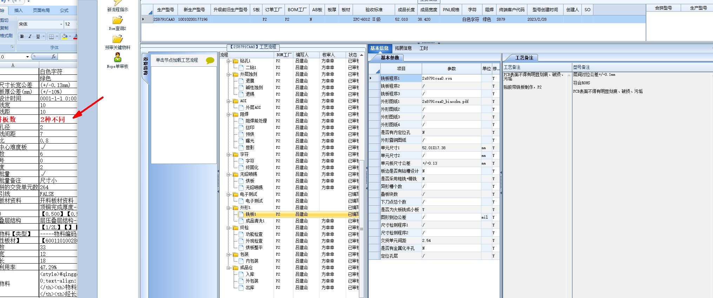Click the 退膜 document icon

pos(241,81)
